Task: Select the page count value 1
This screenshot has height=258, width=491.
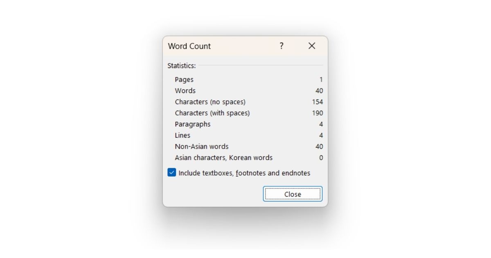Action: [x=321, y=79]
